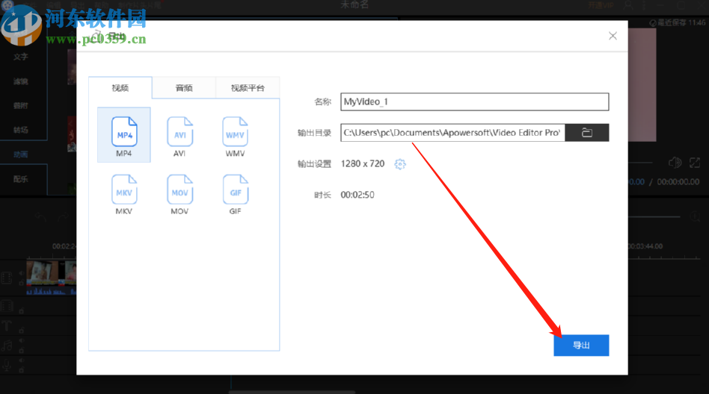Click the preview volume icon
The height and width of the screenshot is (394, 709).
(x=675, y=163)
